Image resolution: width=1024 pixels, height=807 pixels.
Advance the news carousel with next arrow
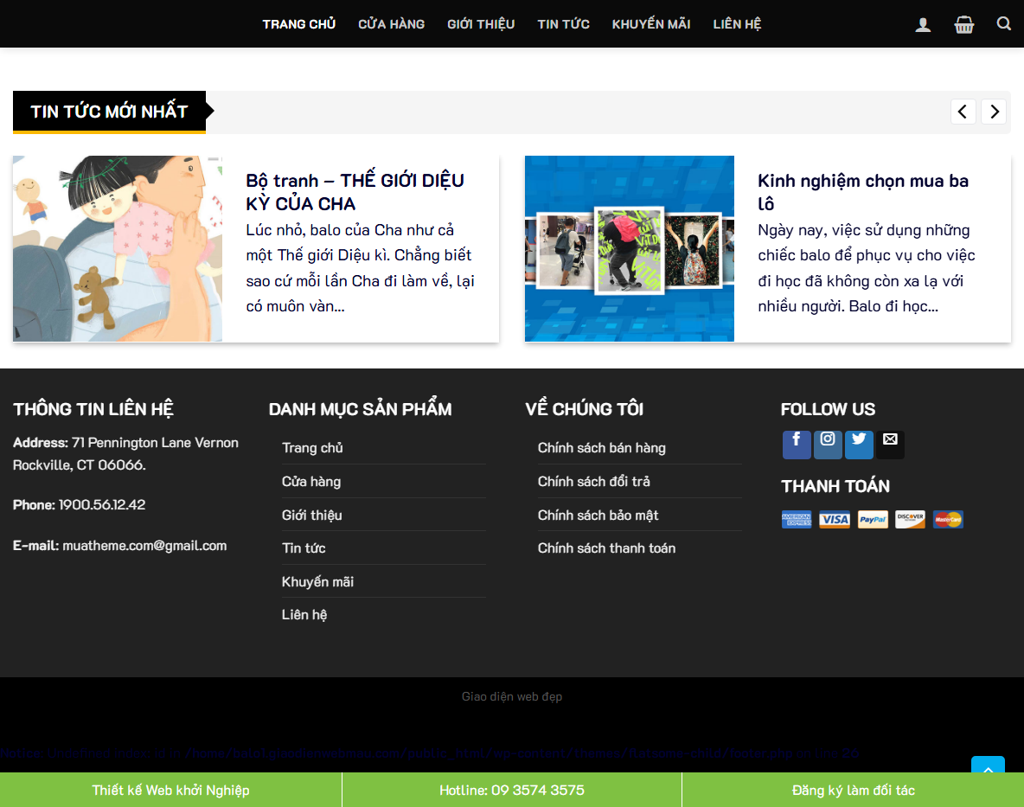(993, 111)
